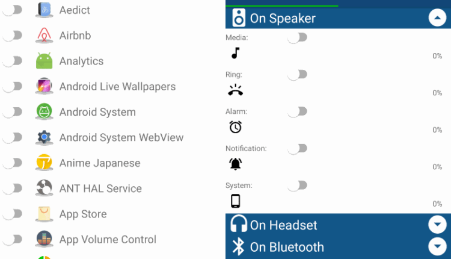Image resolution: width=451 pixels, height=259 pixels.
Task: Collapse the On Speaker section arrow
Action: [x=437, y=18]
